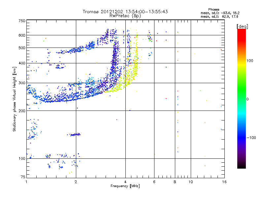This screenshot has width=264, height=198.
Task: Click the y-axis tick label '400'
Action: [22, 63]
